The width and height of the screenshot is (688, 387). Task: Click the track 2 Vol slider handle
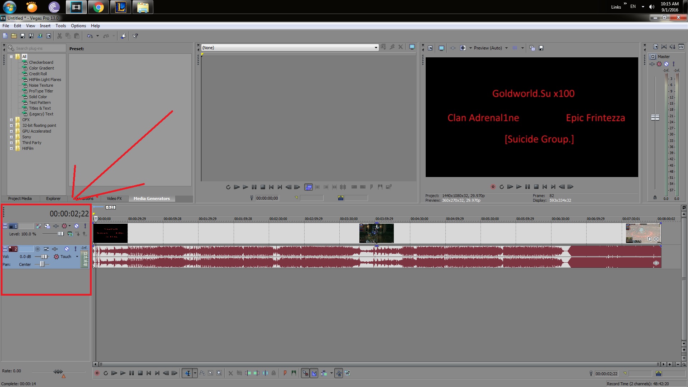tap(44, 257)
